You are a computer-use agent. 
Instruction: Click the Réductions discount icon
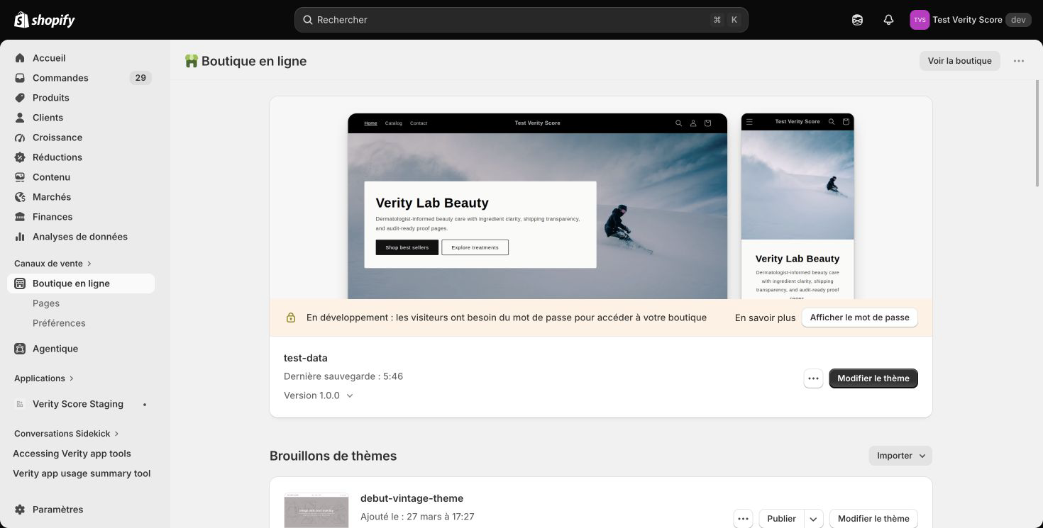20,157
